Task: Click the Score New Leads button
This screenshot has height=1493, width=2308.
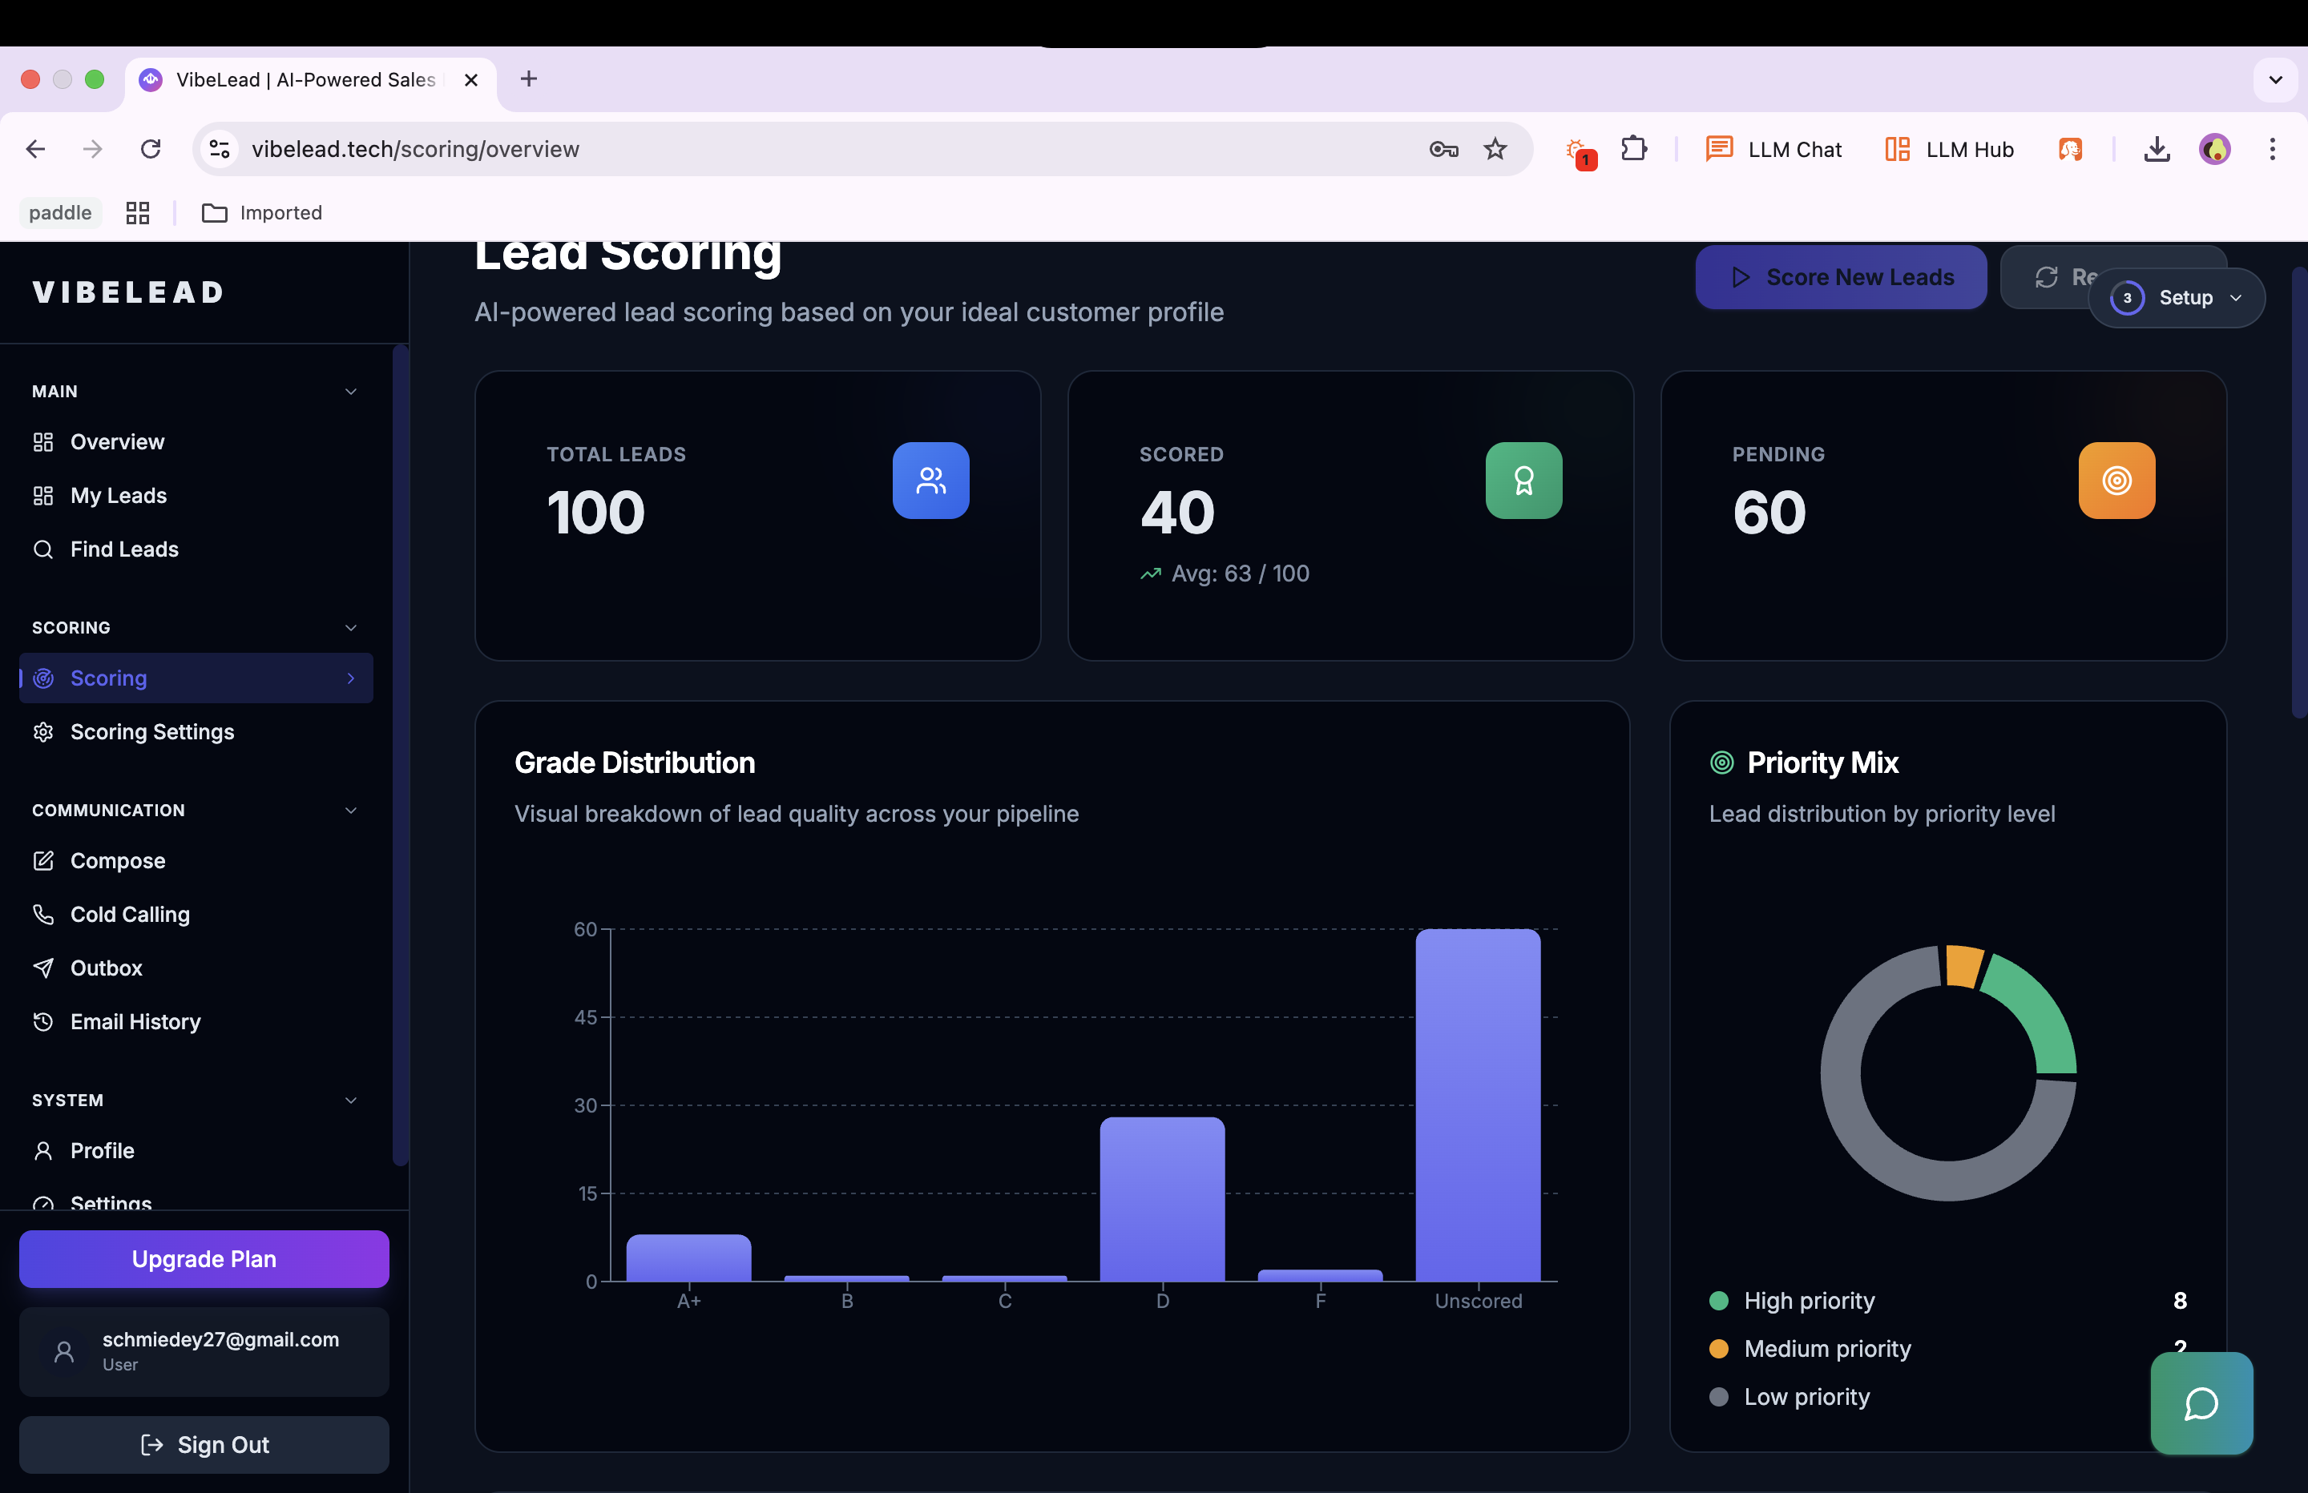Action: tap(1841, 276)
